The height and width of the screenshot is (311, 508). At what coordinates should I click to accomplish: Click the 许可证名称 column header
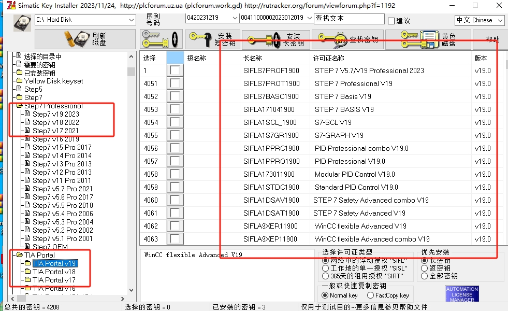(x=329, y=58)
